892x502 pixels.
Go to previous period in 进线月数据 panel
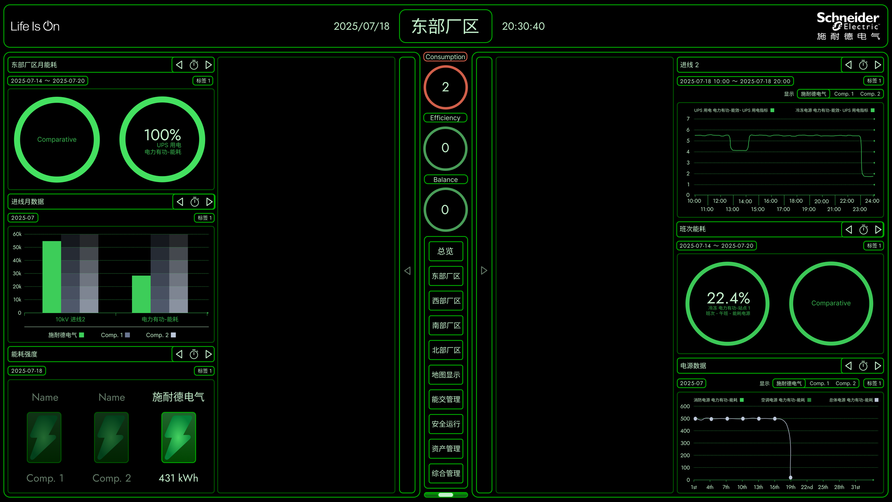pos(180,202)
